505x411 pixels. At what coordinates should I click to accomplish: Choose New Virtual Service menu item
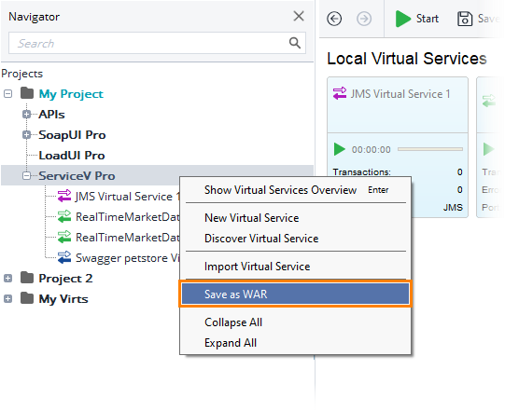(295, 218)
